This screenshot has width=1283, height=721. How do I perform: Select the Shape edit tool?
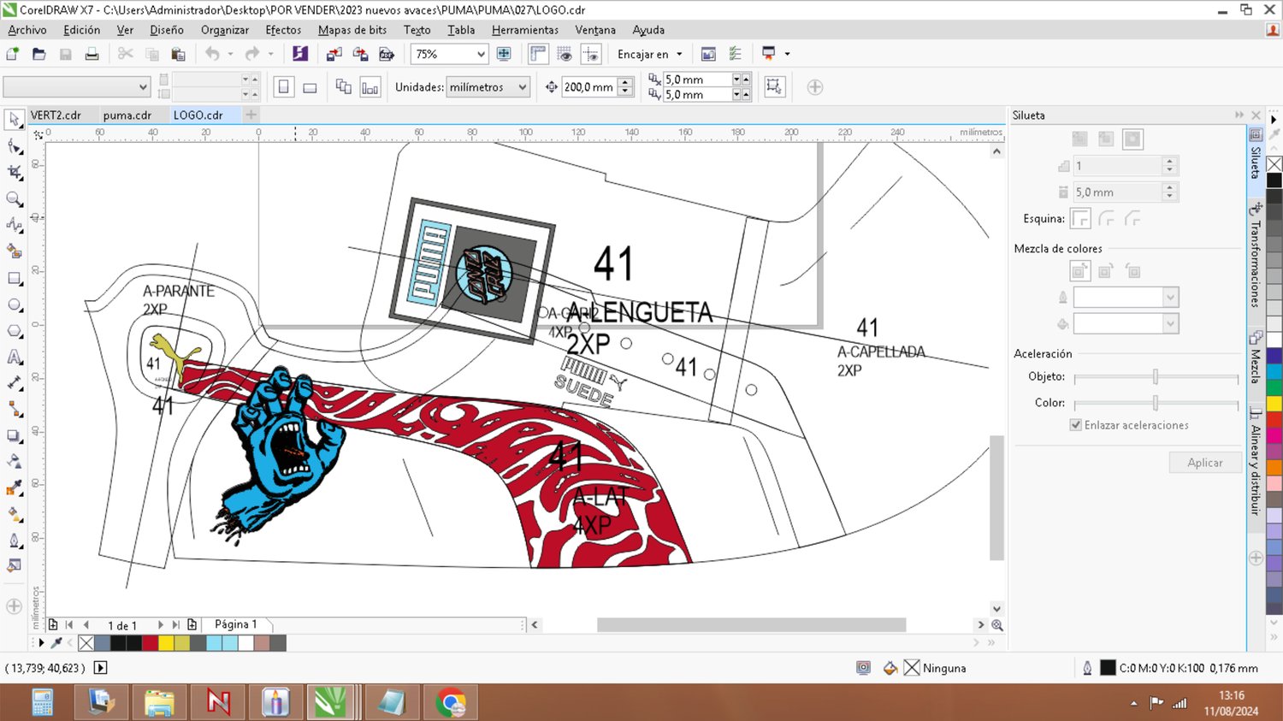pyautogui.click(x=14, y=146)
